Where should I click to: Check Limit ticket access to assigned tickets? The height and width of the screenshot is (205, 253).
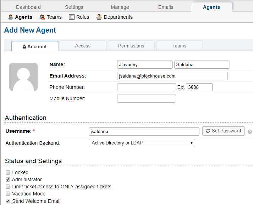8,187
